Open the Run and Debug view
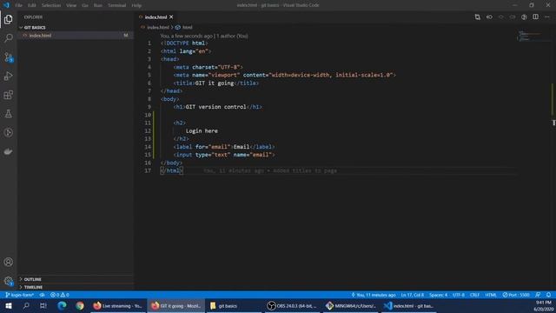The height and width of the screenshot is (313, 556). point(9,76)
